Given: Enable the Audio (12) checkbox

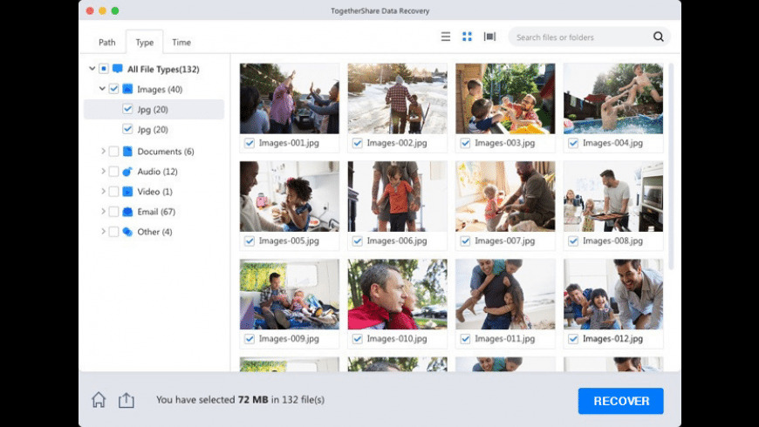Looking at the screenshot, I should (113, 172).
